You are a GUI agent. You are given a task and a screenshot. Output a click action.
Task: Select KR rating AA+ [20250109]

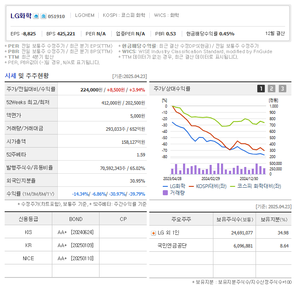[x=75, y=245]
